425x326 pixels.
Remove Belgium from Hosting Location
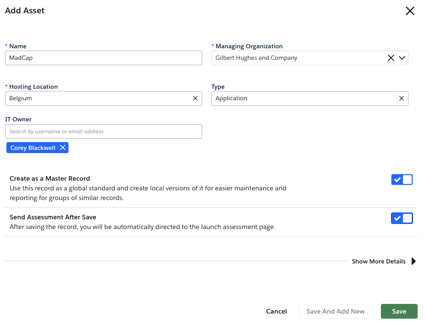click(x=195, y=98)
